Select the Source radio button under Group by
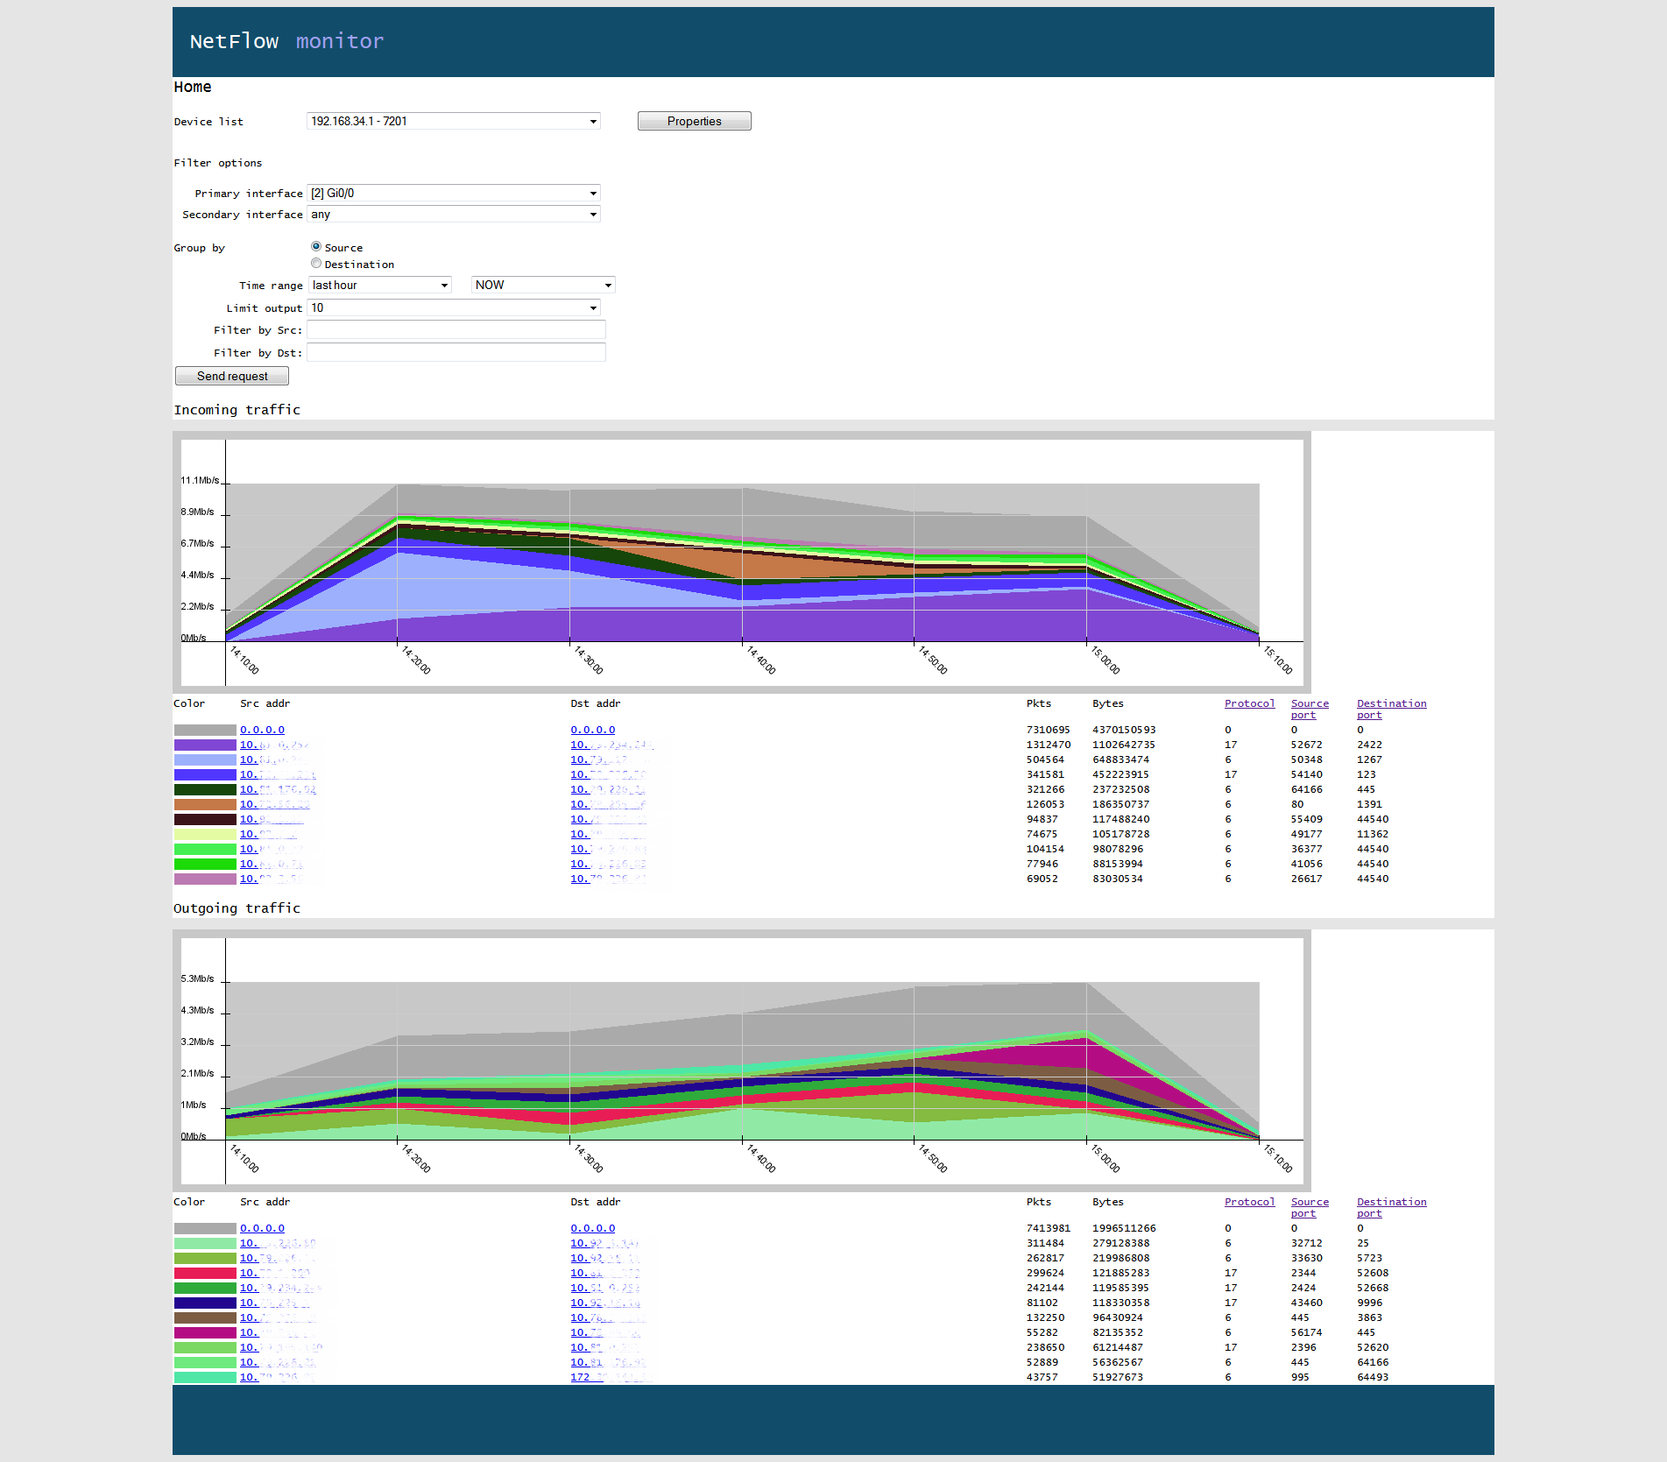This screenshot has height=1462, width=1667. coord(315,246)
